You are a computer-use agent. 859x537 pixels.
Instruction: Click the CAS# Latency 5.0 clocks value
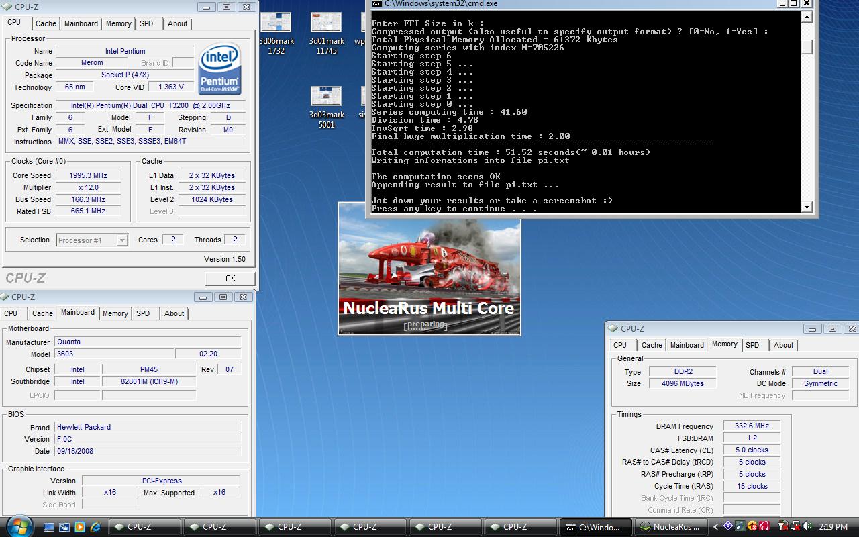tap(752, 450)
